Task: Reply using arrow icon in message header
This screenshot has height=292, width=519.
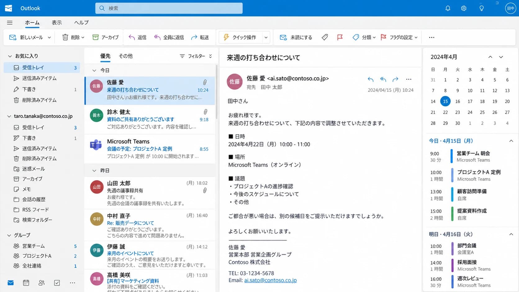Action: [x=371, y=79]
